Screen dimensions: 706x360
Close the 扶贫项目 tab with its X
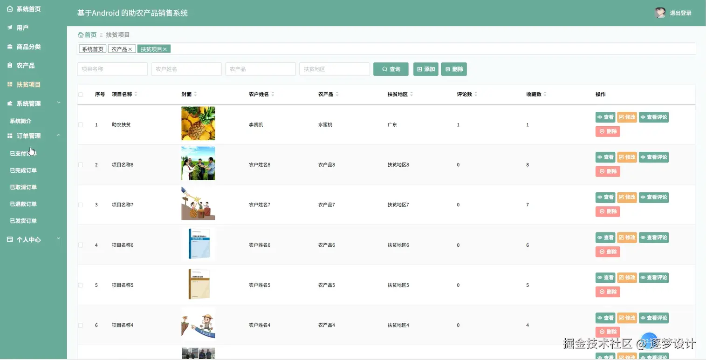click(x=165, y=49)
